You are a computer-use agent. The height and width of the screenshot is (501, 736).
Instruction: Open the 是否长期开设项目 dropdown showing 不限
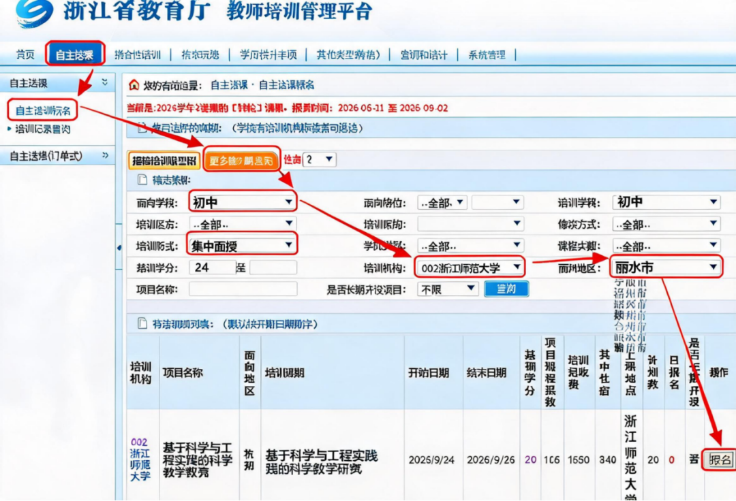point(447,289)
